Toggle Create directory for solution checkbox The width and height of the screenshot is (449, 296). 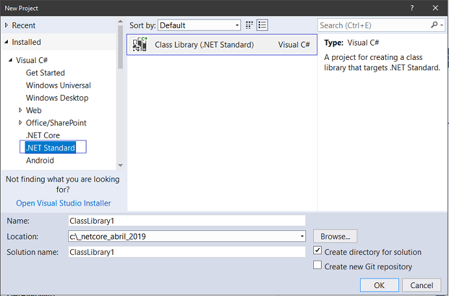(317, 250)
